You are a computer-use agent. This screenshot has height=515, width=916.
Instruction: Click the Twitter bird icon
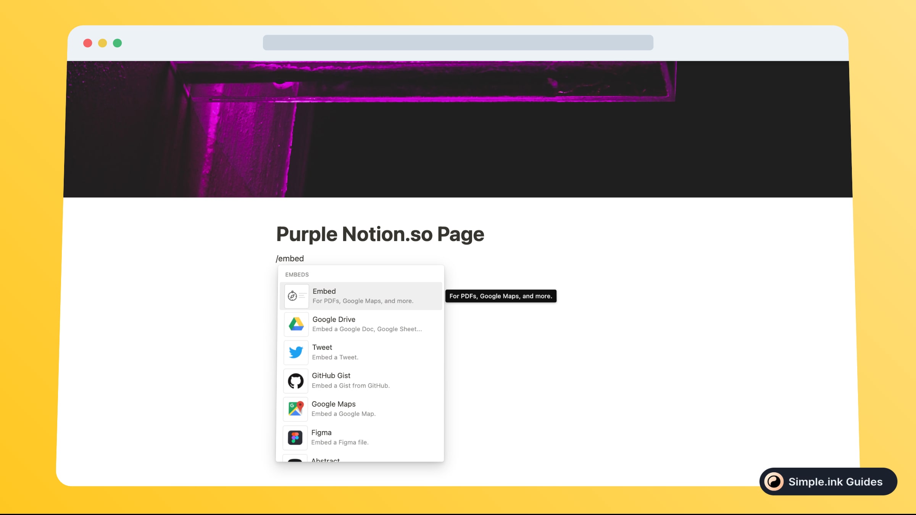click(296, 352)
